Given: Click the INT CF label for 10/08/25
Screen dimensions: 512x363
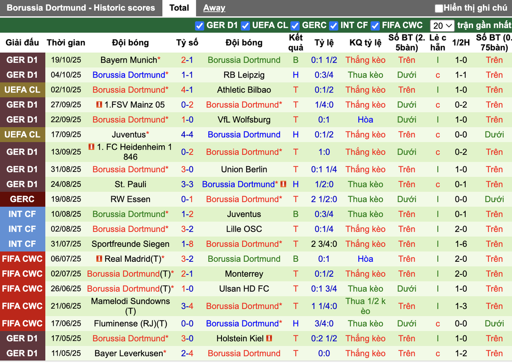Looking at the screenshot, I should [22, 214].
